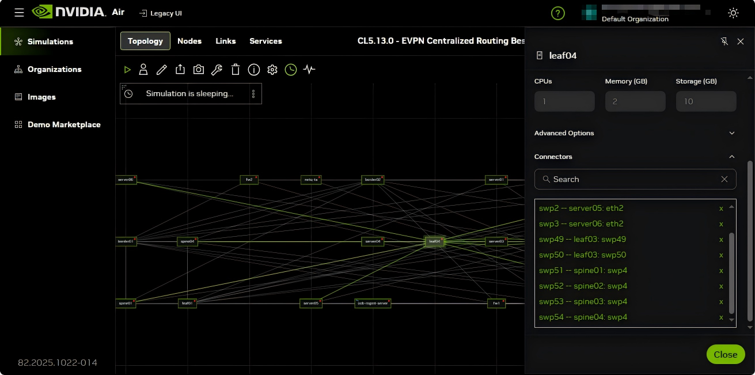Click the pencil edit icon in toolbar
Screen dimensions: 755x375
162,70
